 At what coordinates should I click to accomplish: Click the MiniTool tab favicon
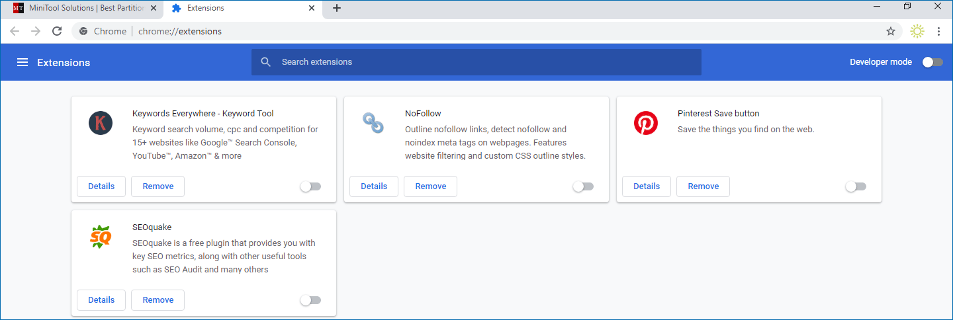pos(19,8)
